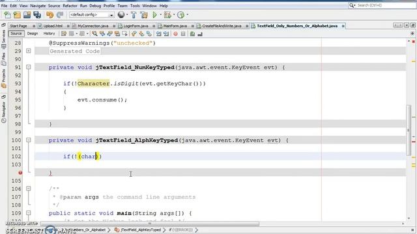Open the dropdown arrow next to Debug icon

(x=174, y=15)
